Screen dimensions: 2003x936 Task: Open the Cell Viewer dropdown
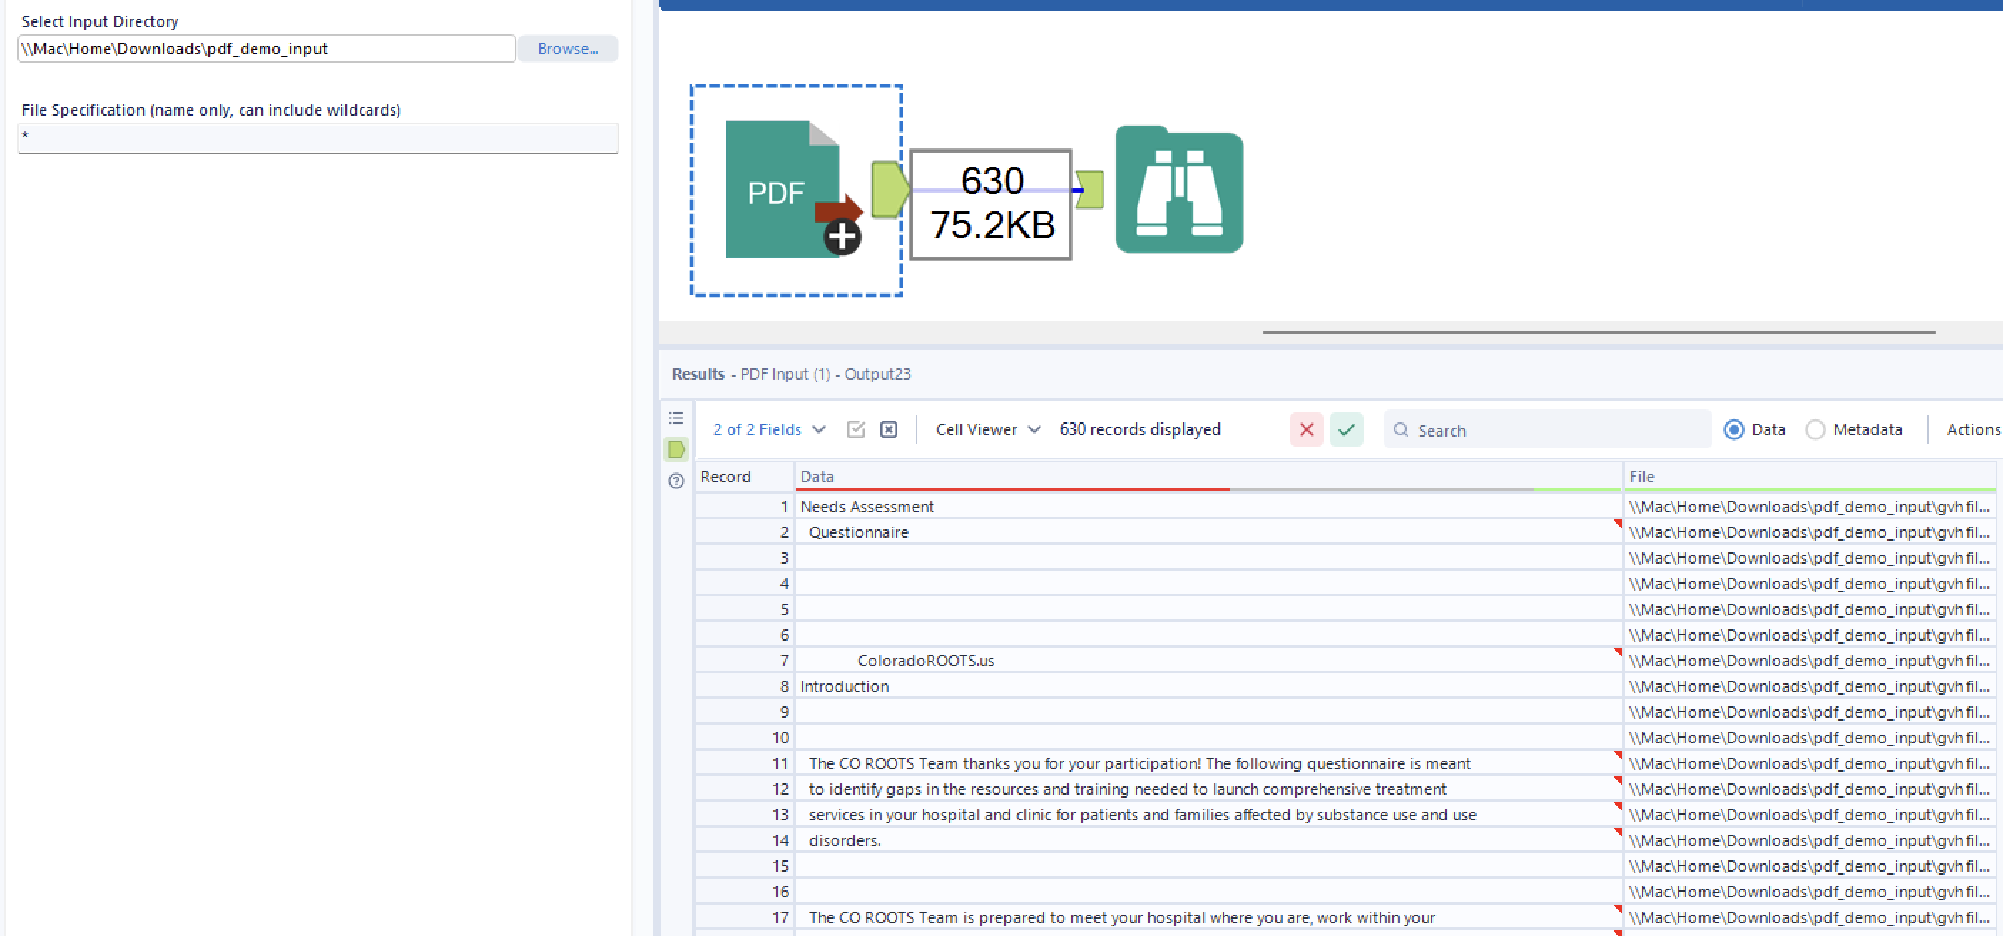[986, 429]
